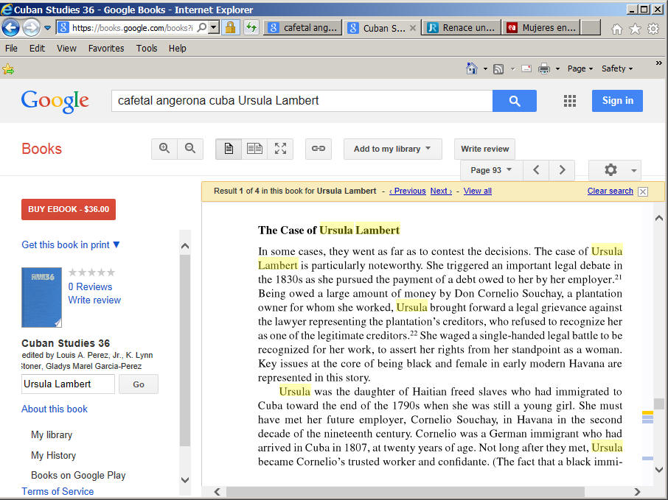Click the 0 Reviews link
This screenshot has height=500, width=668.
(x=90, y=286)
